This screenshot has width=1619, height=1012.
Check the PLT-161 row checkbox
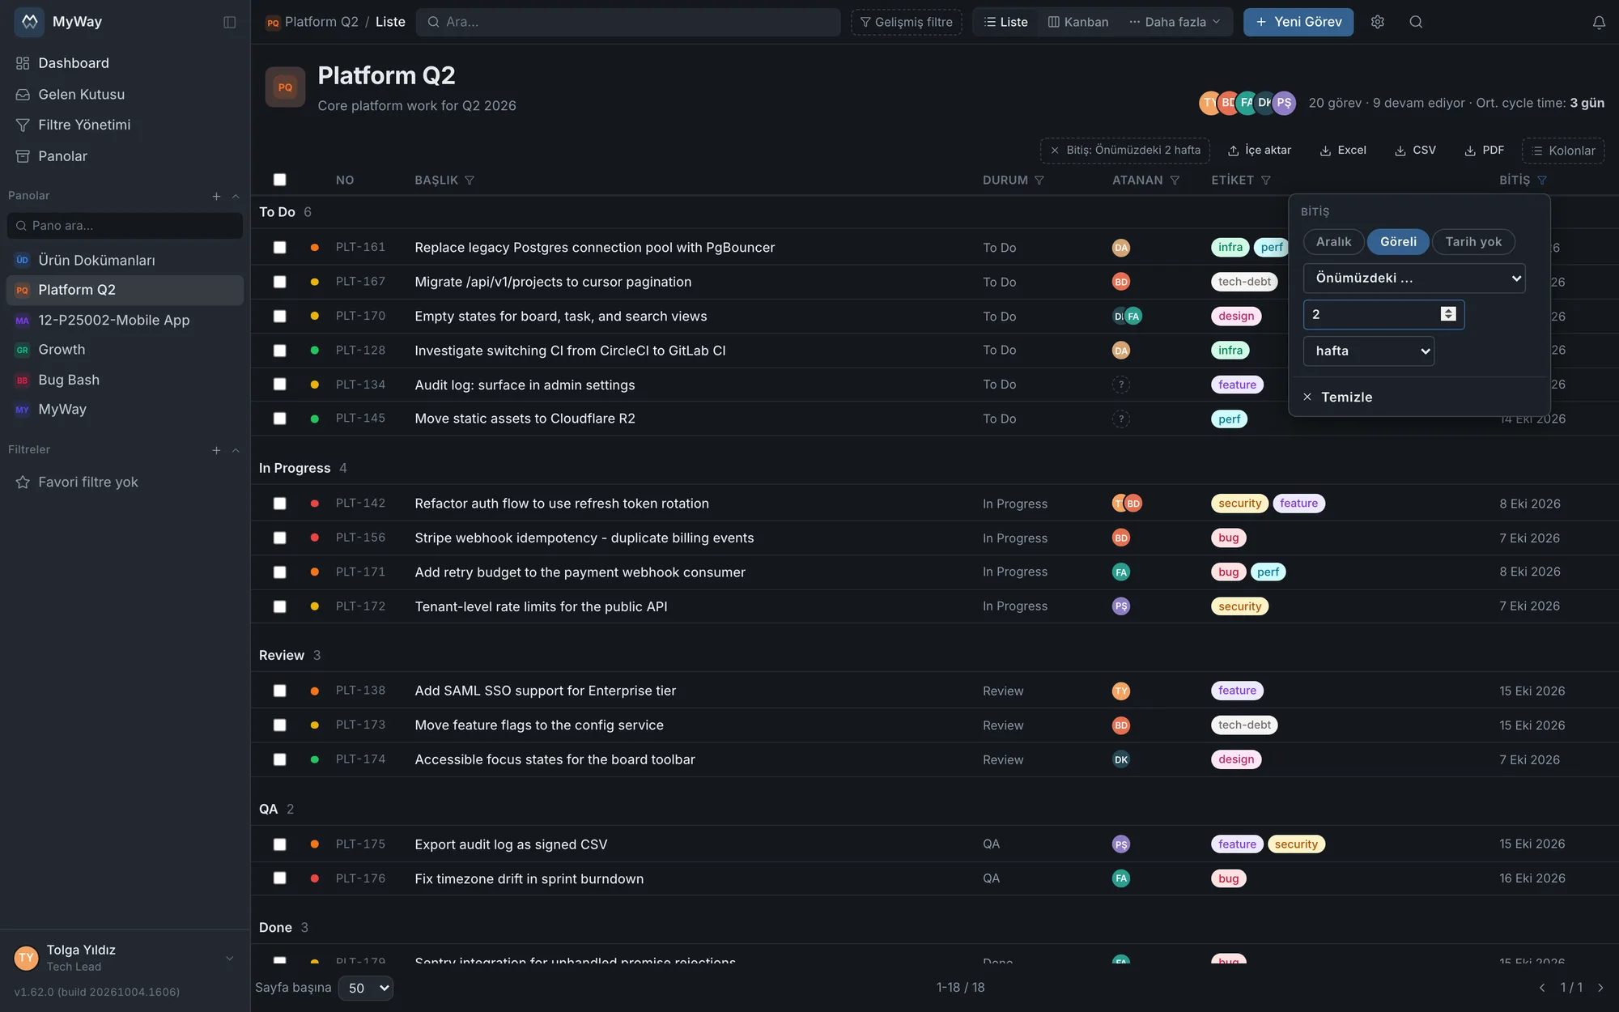pyautogui.click(x=280, y=247)
